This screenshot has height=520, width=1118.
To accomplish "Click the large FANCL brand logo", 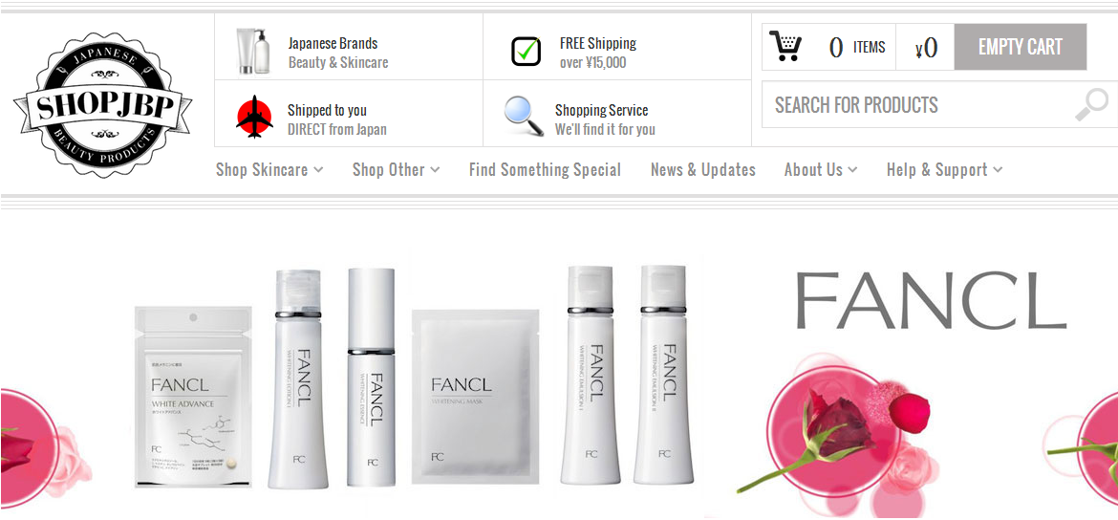I will tap(931, 300).
